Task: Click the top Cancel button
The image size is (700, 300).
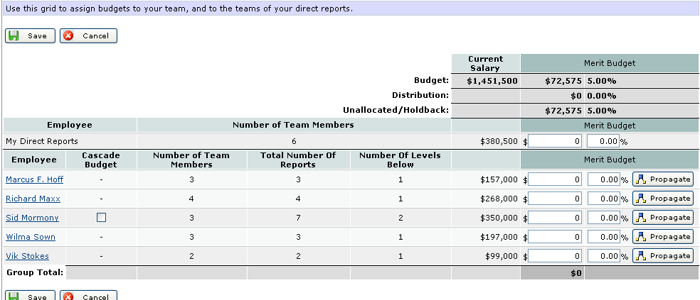Action: (88, 35)
